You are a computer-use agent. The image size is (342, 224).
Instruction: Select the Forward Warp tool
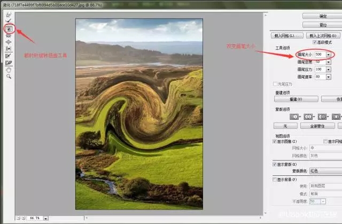click(x=9, y=14)
